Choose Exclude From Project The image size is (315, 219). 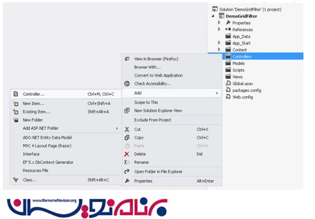pyautogui.click(x=172, y=120)
